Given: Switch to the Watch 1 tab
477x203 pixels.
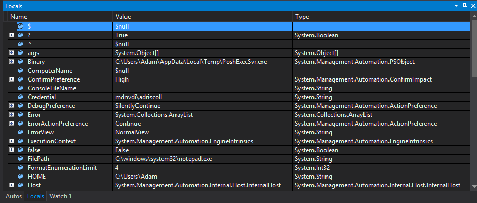Looking at the screenshot, I should (60, 196).
